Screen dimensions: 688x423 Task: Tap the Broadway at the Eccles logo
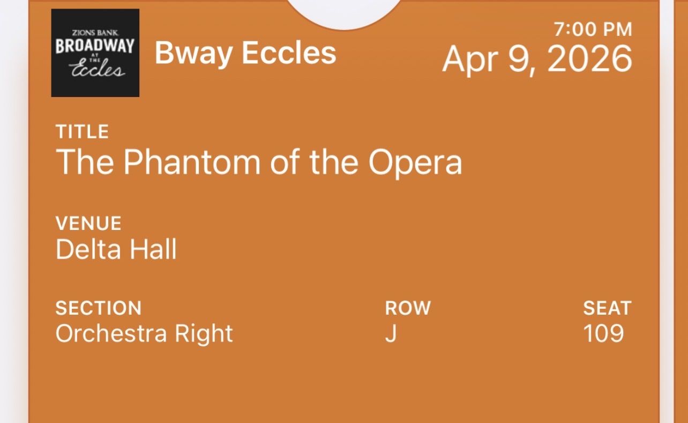[x=95, y=53]
